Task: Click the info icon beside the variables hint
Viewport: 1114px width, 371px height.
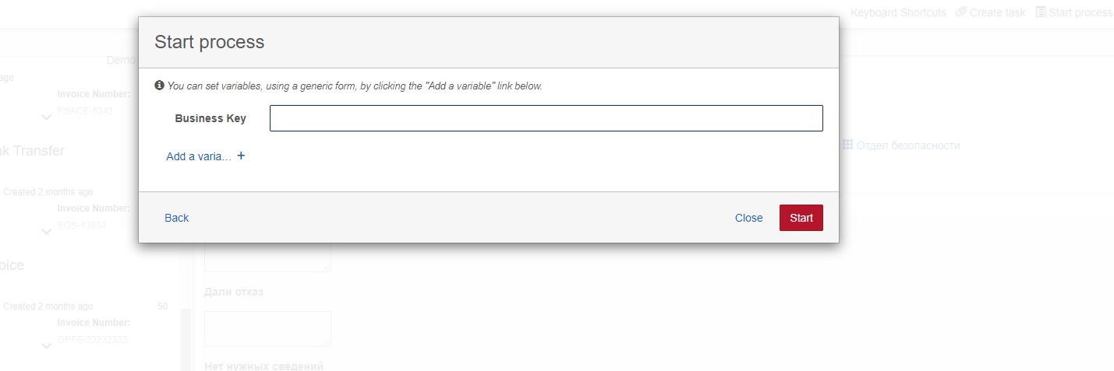Action: [159, 86]
